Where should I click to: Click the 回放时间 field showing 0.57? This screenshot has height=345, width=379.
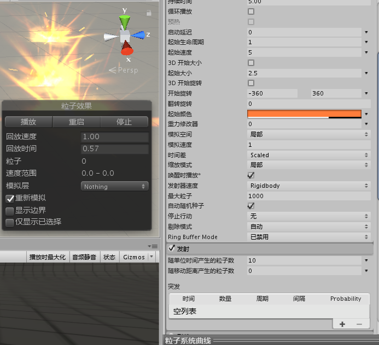114,148
